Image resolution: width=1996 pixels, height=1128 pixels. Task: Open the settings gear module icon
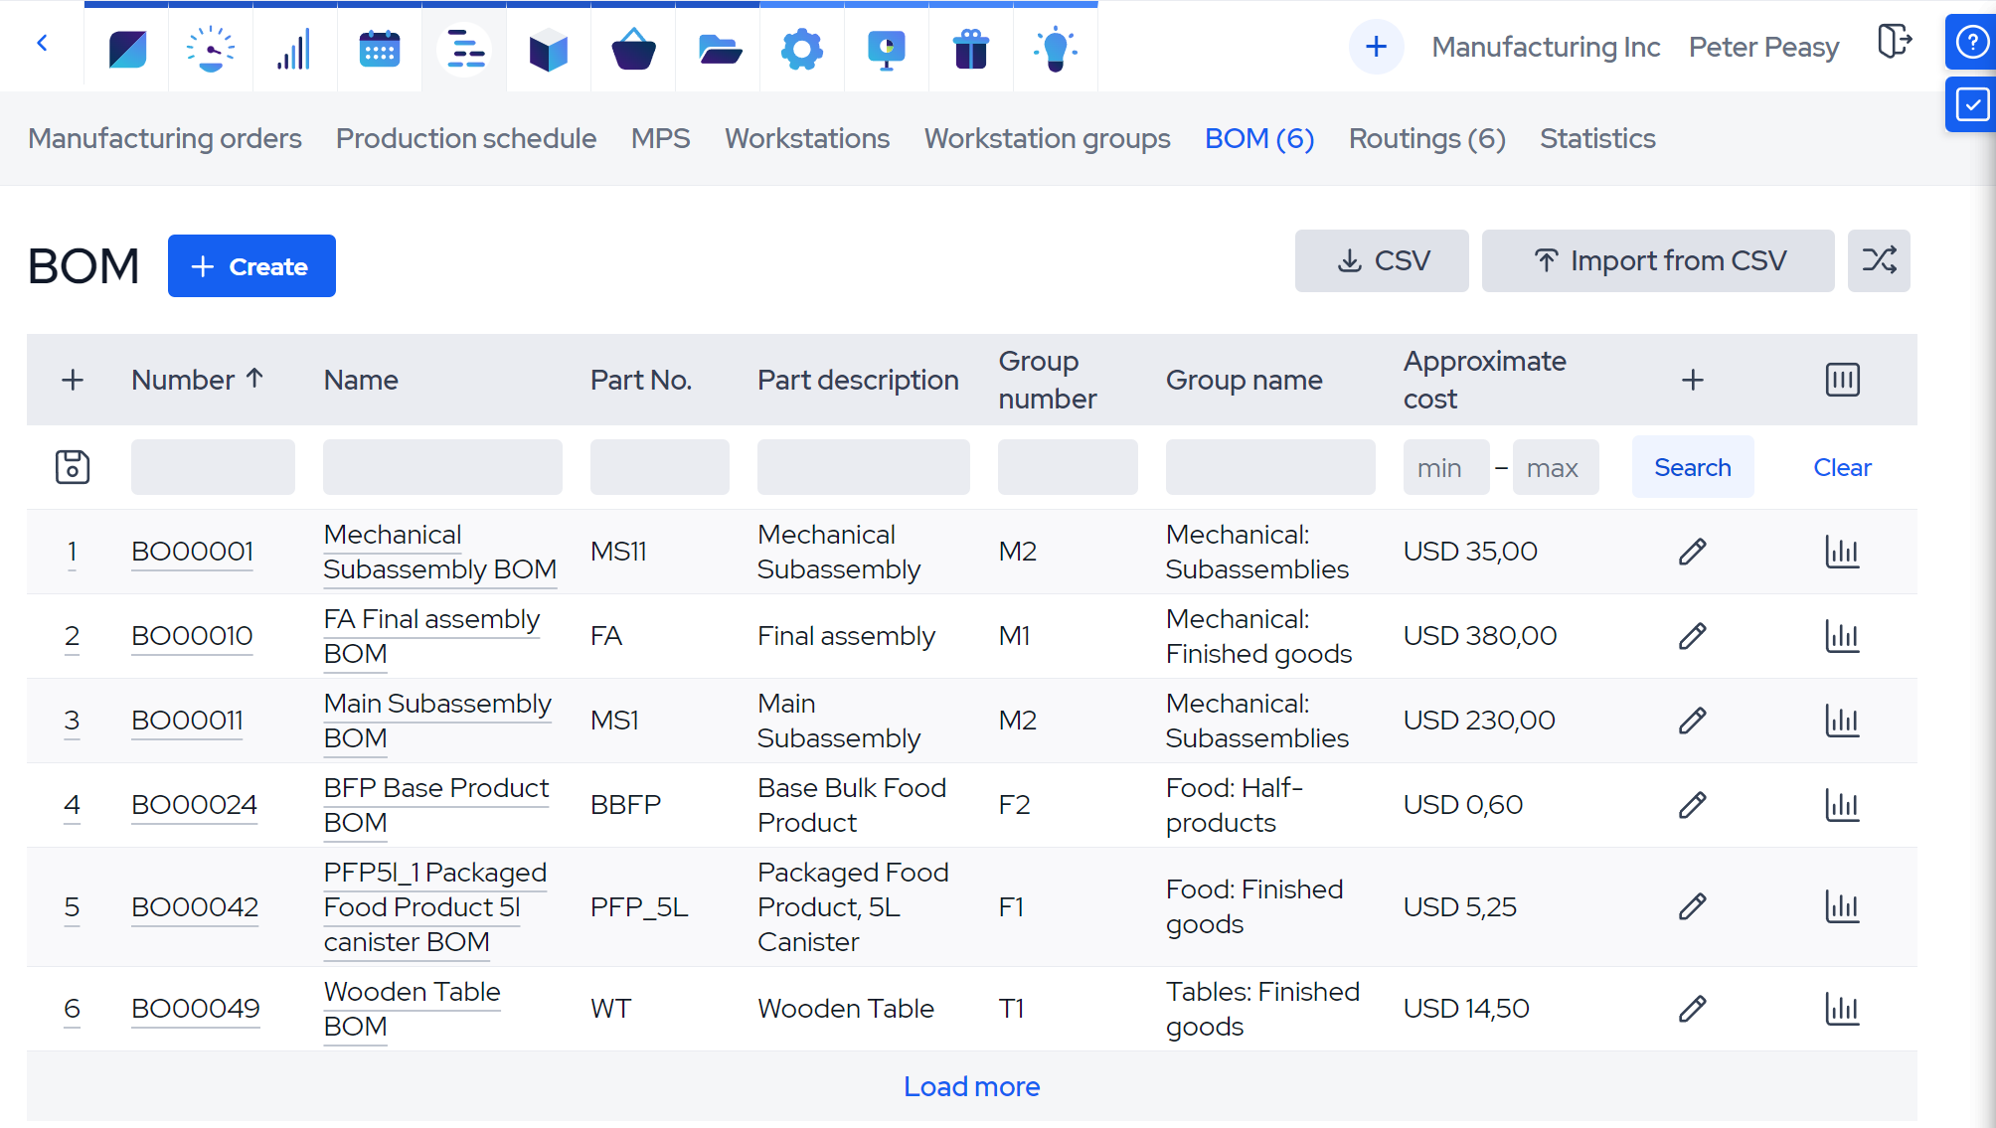(x=801, y=48)
